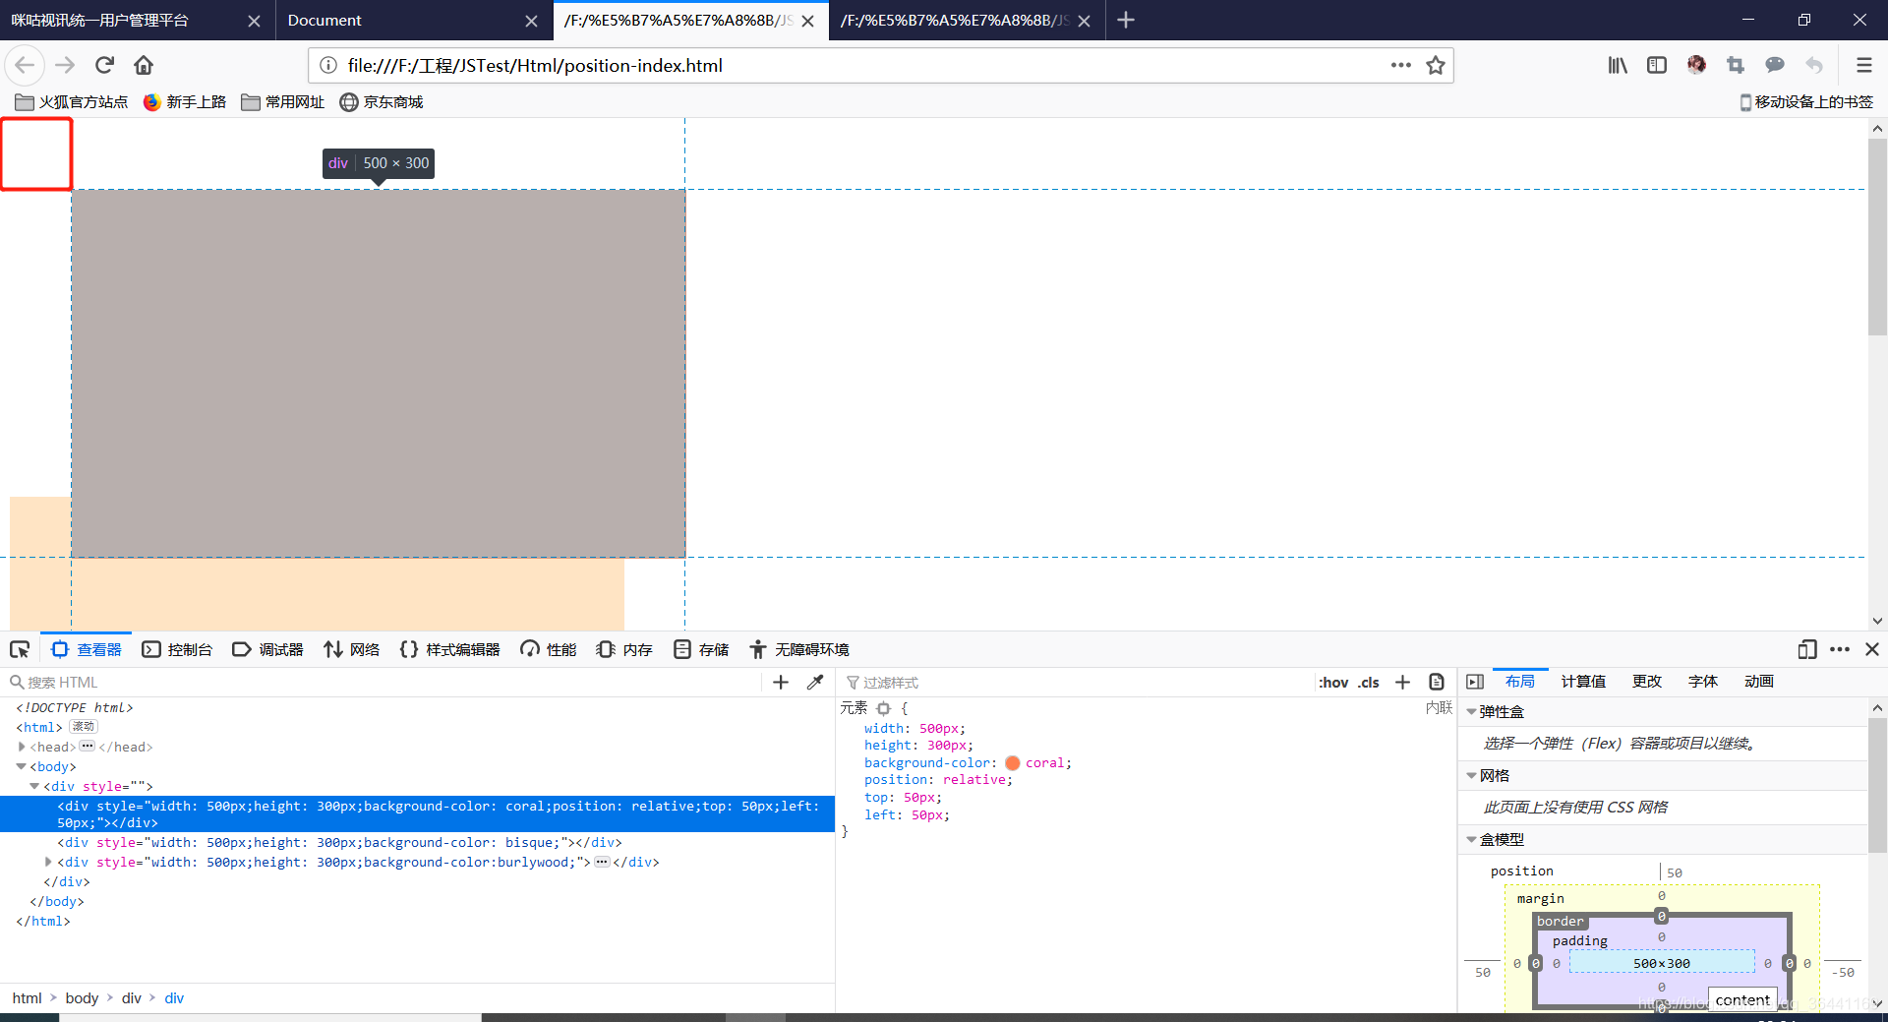This screenshot has width=1888, height=1022.
Task: Pick a color from page with eyedropper
Action: pyautogui.click(x=815, y=682)
